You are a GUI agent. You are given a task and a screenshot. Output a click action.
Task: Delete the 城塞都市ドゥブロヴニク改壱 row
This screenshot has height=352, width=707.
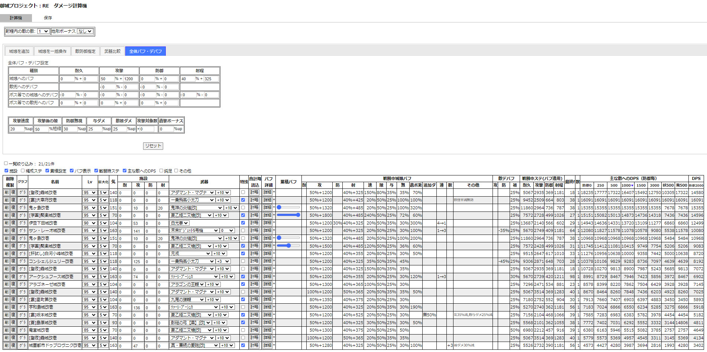(x=7, y=345)
